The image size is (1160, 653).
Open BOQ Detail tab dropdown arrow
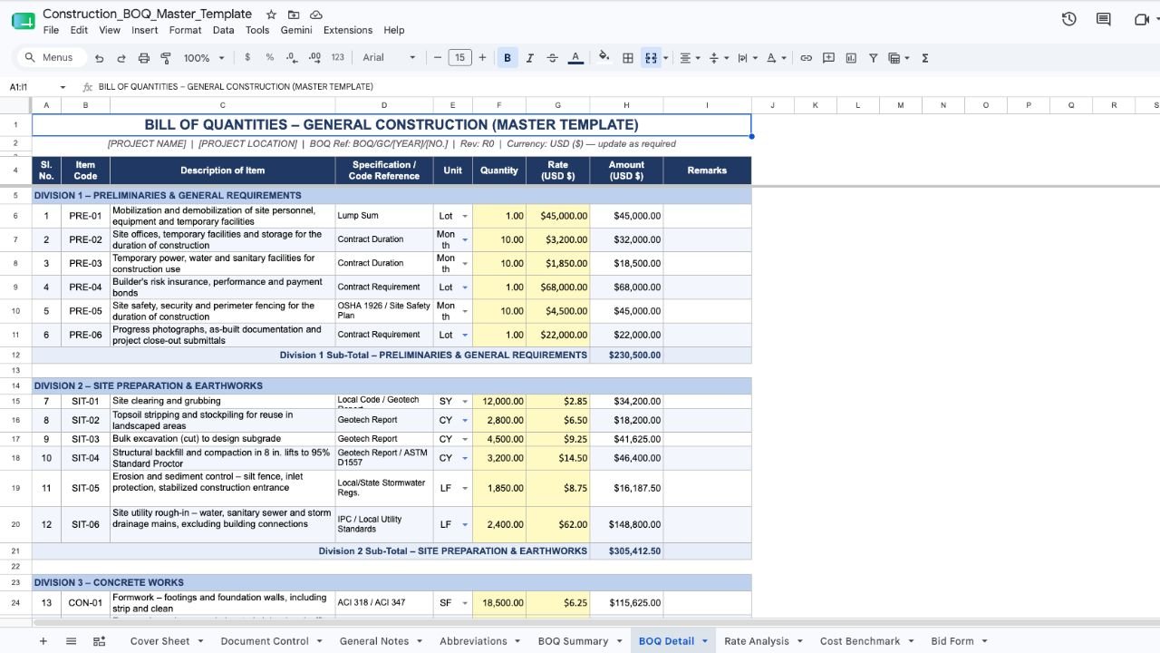[x=704, y=641]
